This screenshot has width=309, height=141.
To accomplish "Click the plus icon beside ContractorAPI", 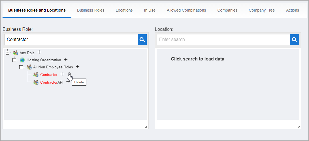I will (x=68, y=82).
